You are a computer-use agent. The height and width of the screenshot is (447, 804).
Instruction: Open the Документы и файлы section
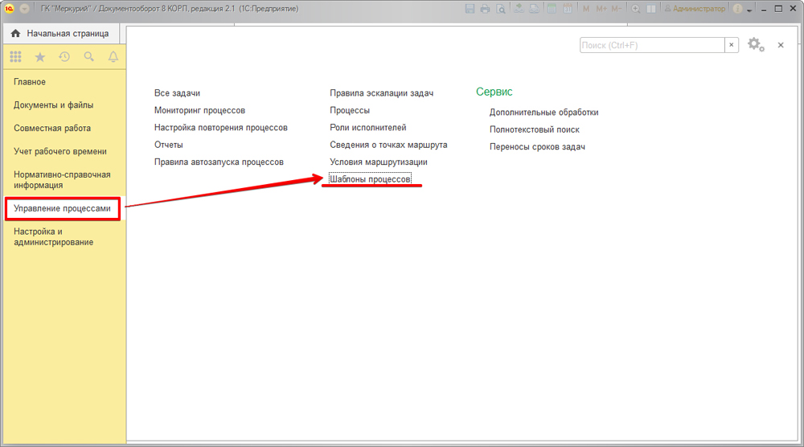click(x=53, y=105)
